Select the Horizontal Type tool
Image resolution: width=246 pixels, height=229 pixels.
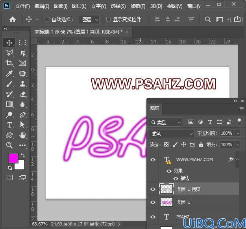pyautogui.click(x=9, y=125)
